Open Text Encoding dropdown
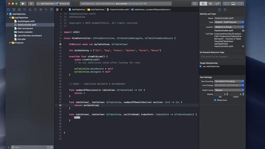The width and height of the screenshot is (265, 149). [229, 81]
